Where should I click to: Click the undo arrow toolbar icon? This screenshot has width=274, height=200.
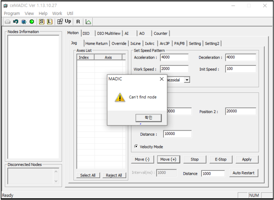pyautogui.click(x=16, y=22)
